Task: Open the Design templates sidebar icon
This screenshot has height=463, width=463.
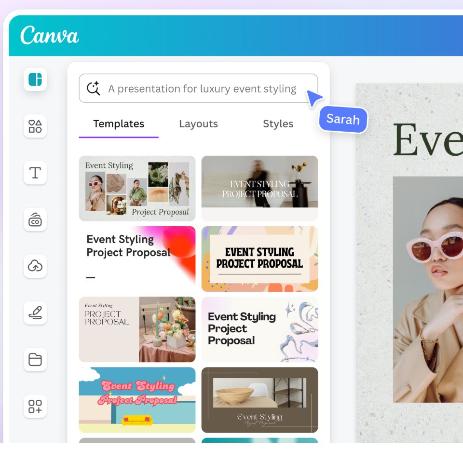Action: coord(35,80)
